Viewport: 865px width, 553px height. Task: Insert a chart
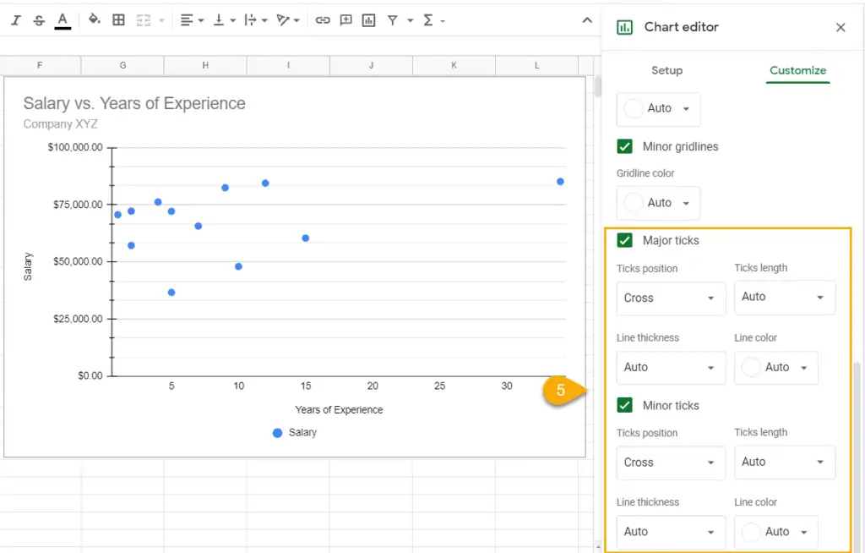coord(368,19)
